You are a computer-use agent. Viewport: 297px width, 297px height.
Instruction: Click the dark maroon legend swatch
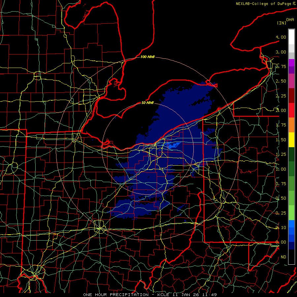coord(291,95)
